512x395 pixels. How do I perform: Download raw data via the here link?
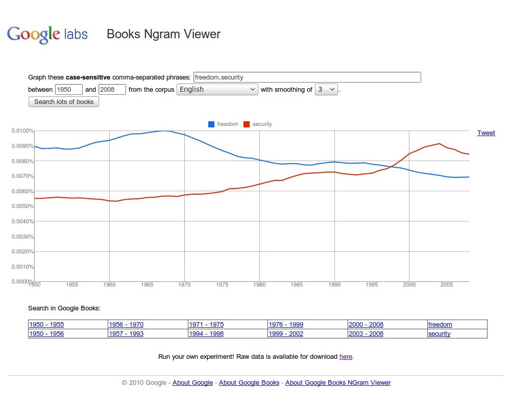coord(345,356)
